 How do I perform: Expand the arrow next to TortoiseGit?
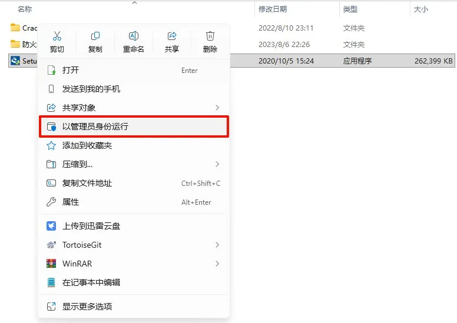coord(217,245)
